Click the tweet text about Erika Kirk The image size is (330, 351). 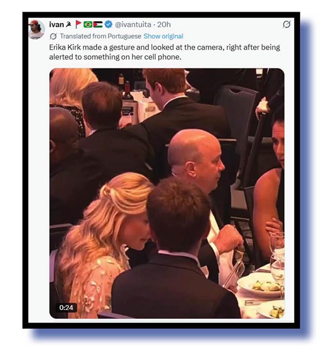(x=164, y=52)
